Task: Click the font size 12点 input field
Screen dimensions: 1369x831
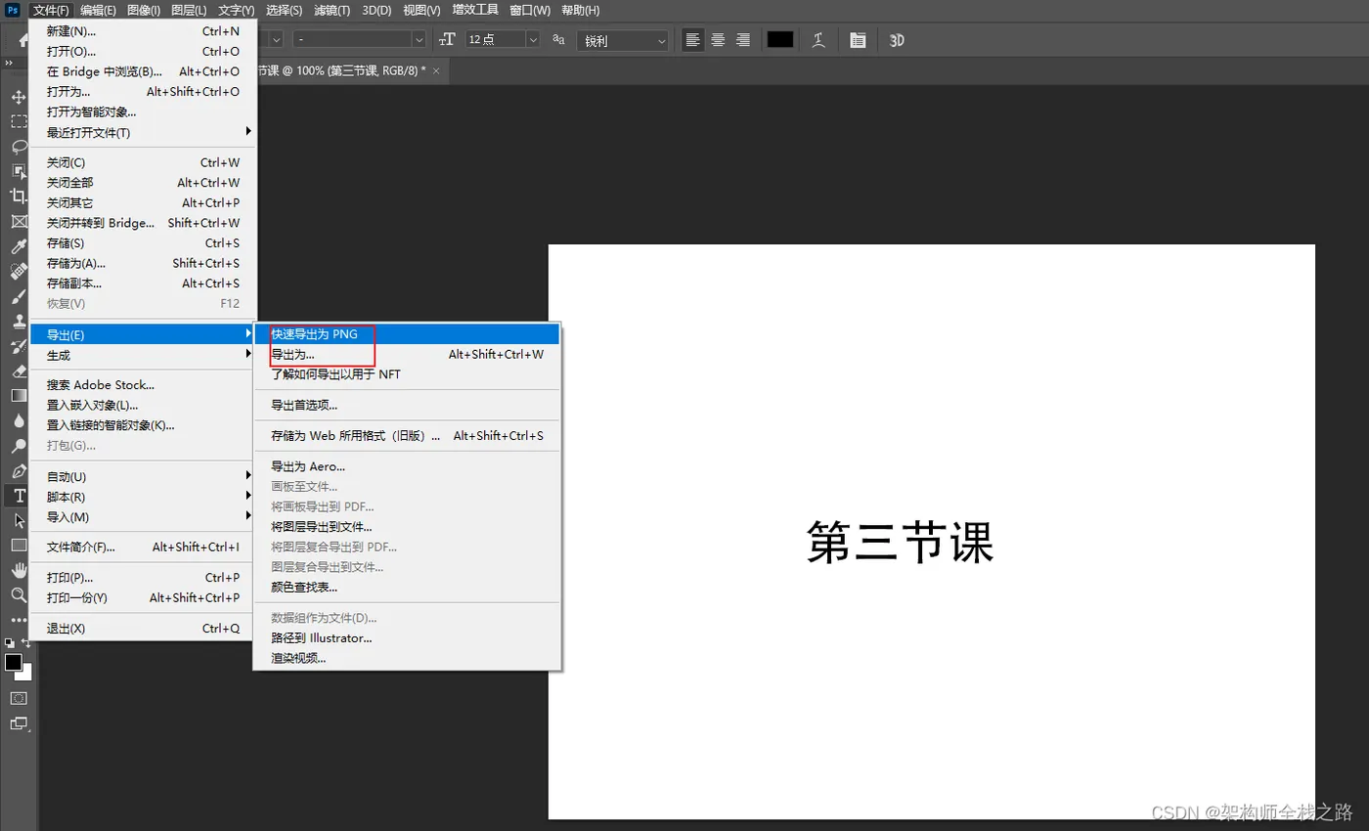Action: tap(495, 40)
